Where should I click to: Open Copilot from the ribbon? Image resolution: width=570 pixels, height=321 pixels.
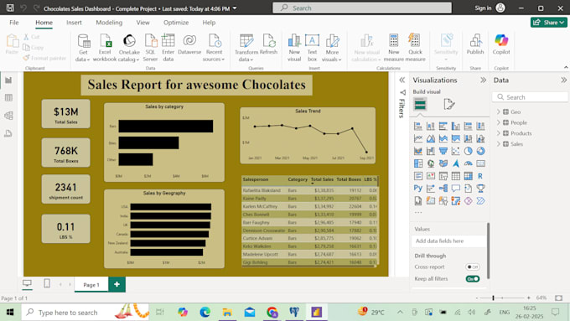click(501, 44)
